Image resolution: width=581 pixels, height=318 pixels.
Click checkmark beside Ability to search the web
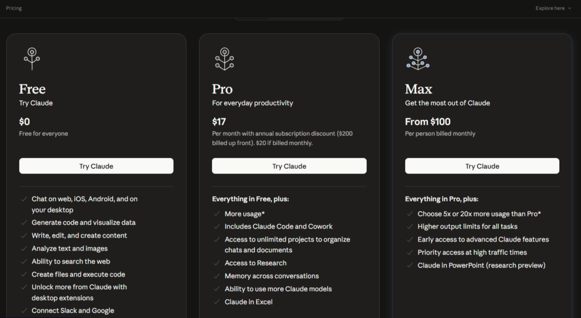pyautogui.click(x=24, y=262)
